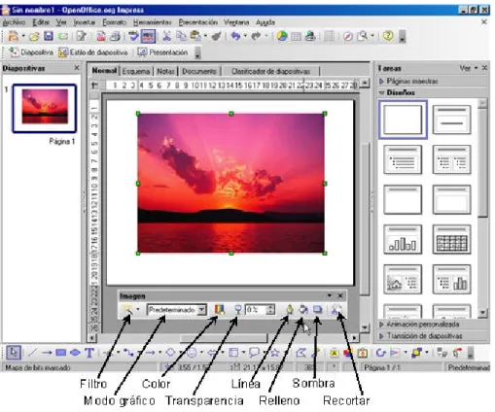This screenshot has width=495, height=412.
Task: Switch to Clasificador de diapositivas tab
Action: (x=271, y=71)
